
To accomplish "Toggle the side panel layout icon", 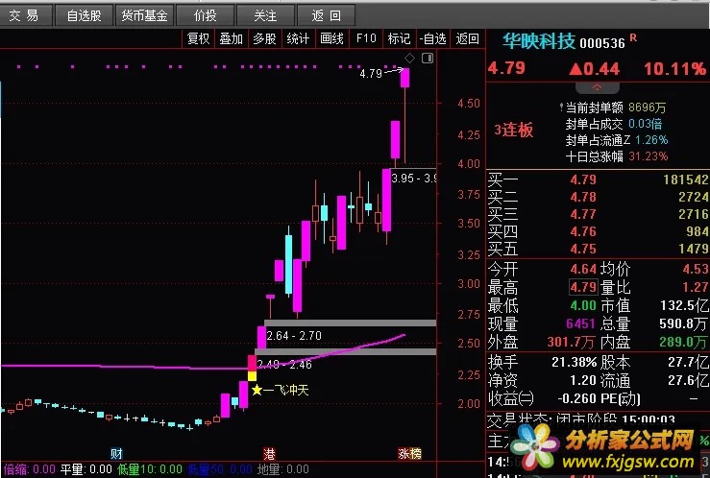I will click(x=428, y=58).
